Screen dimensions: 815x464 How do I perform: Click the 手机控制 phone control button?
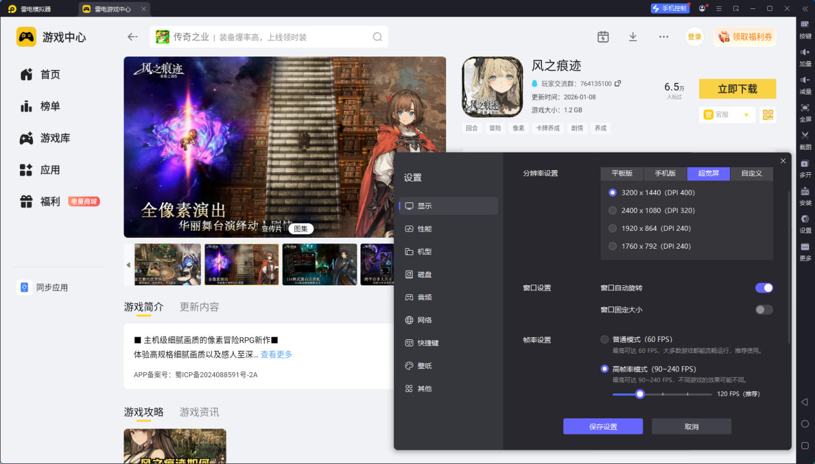click(670, 8)
